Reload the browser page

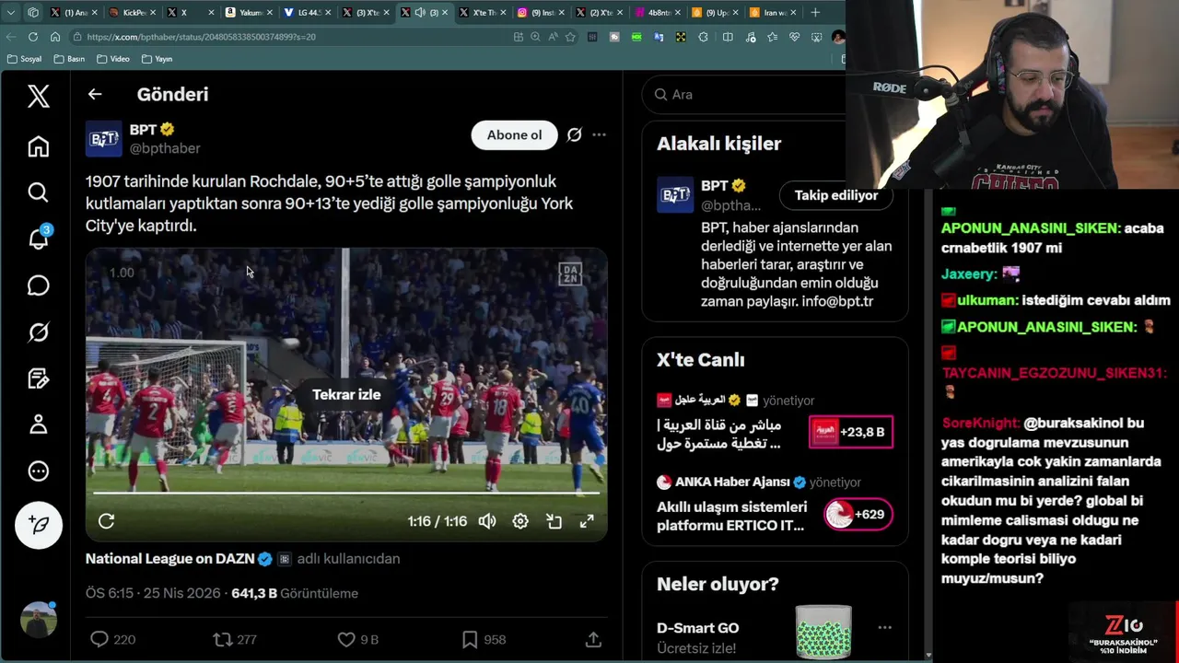[x=33, y=37]
